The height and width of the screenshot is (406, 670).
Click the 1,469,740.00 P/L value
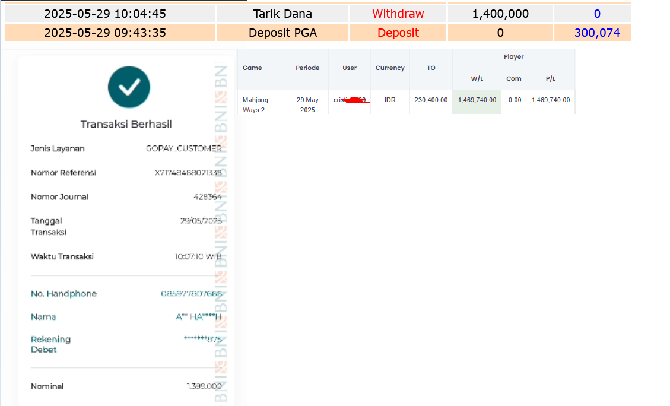(x=550, y=100)
